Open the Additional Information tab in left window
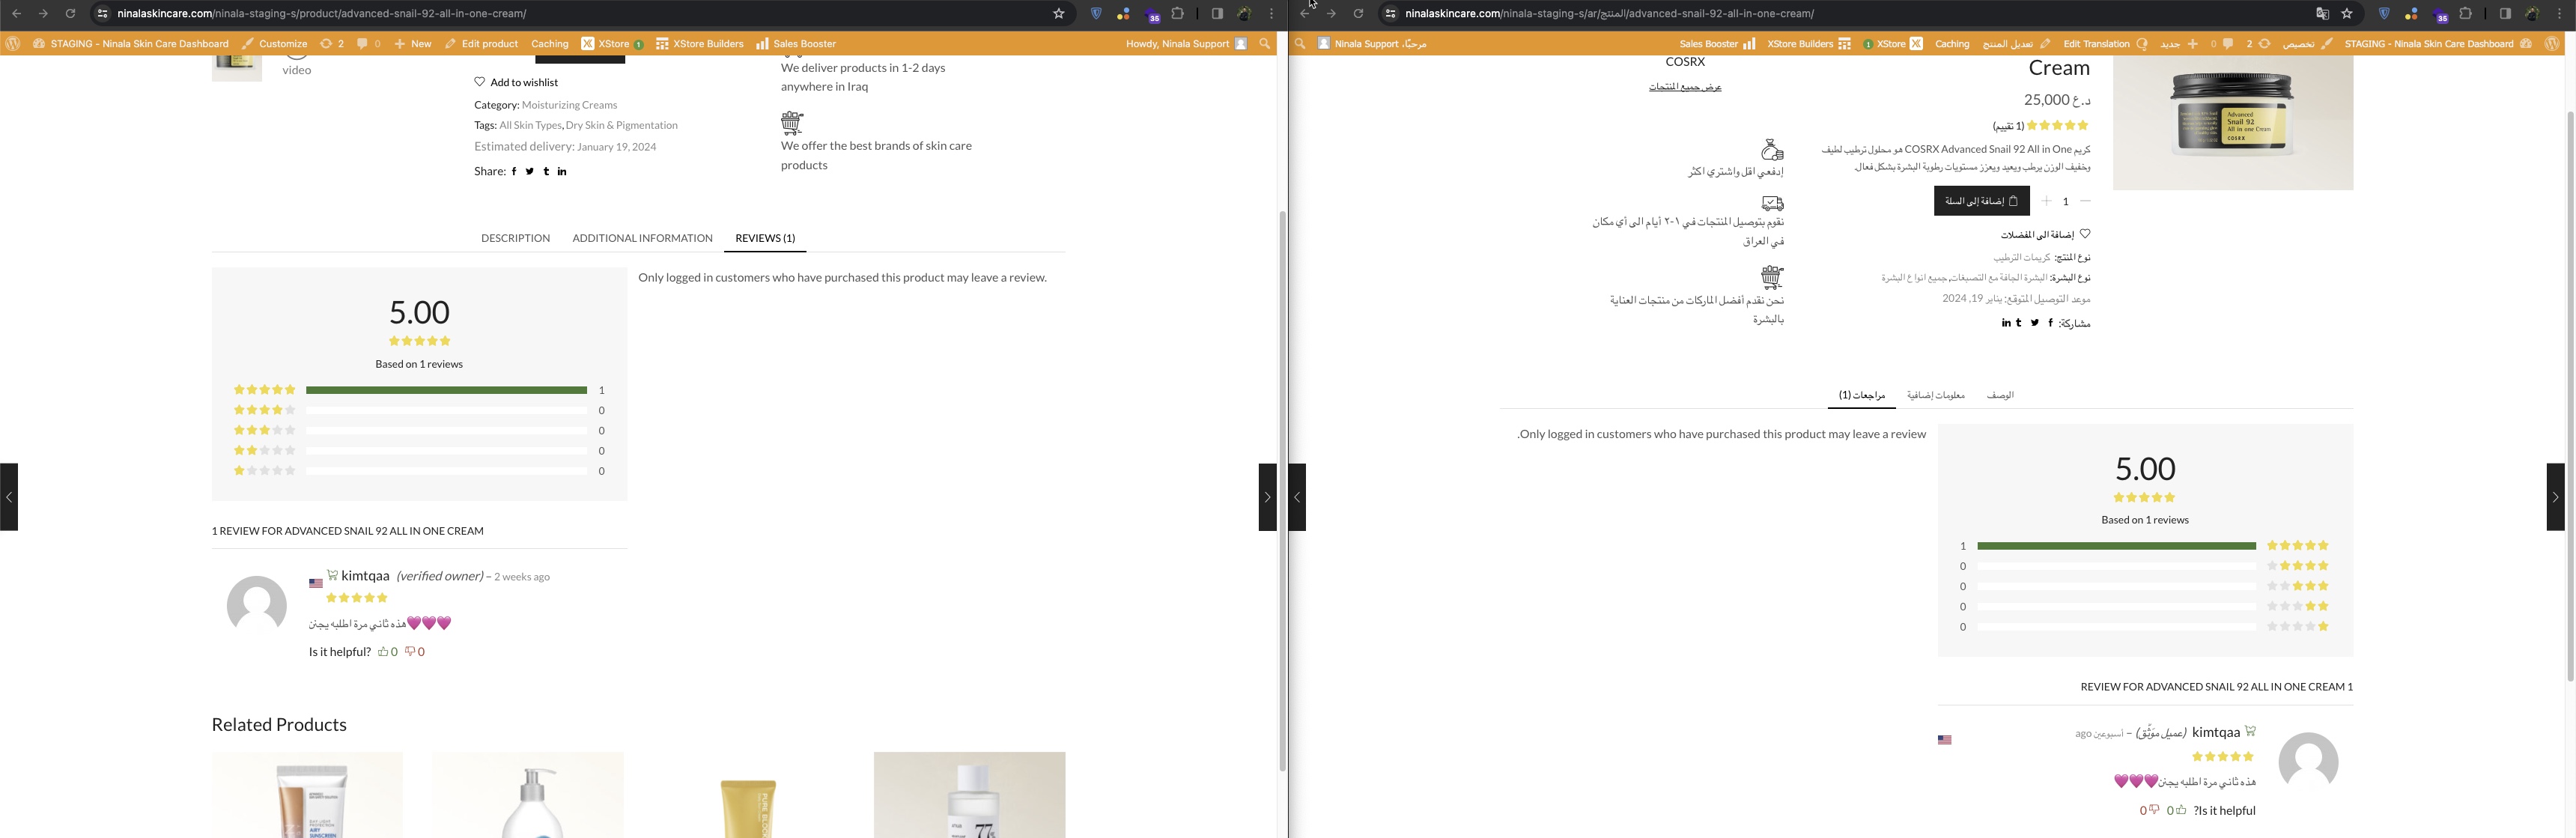 642,238
